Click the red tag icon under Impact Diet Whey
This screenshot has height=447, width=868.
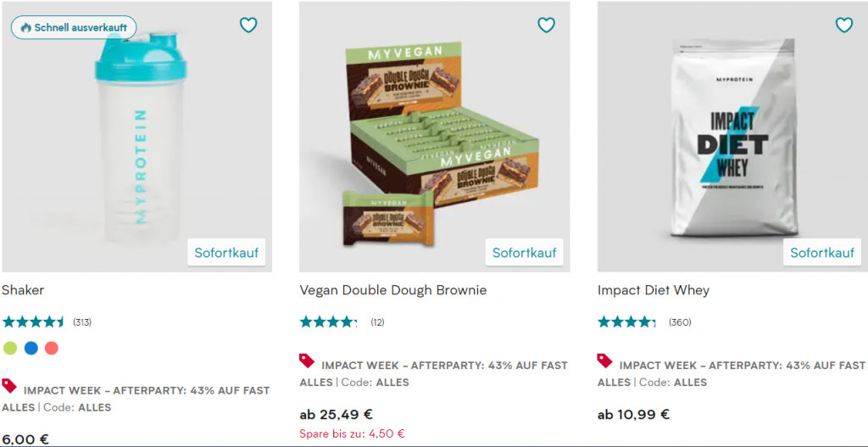pyautogui.click(x=605, y=360)
